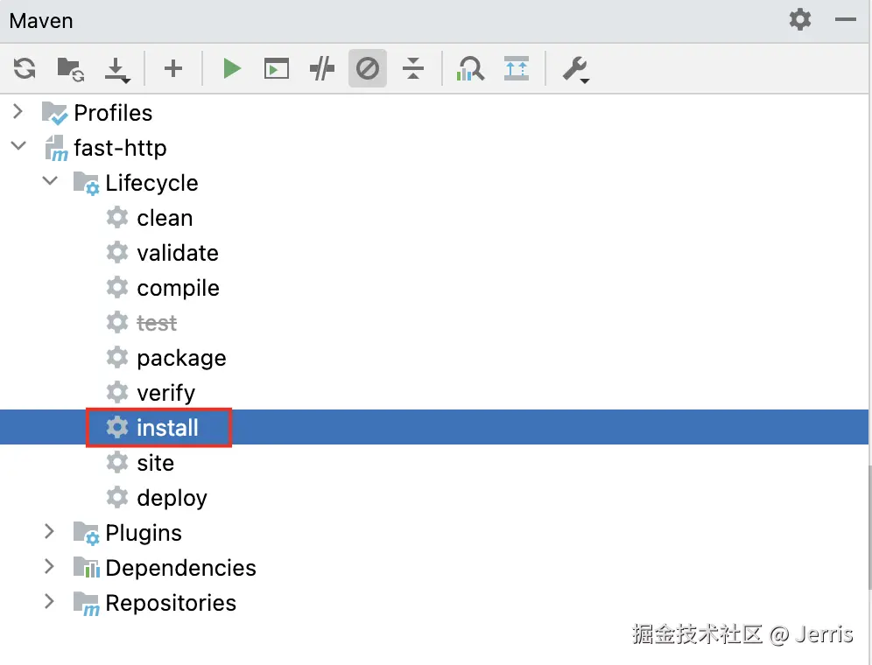
Task: Select the Lifecycle folder label
Action: [x=151, y=183]
